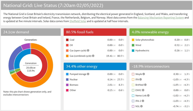Open the Nemo Link info icon
Viewport: 193px width, 111px height.
tap(148, 96)
